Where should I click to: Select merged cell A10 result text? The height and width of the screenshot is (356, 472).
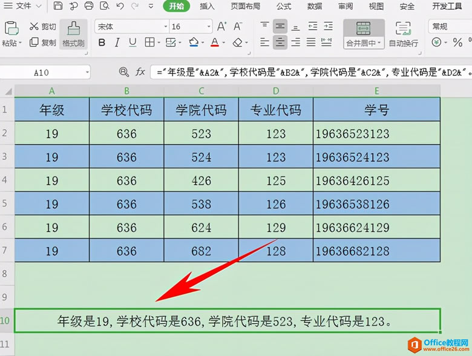pyautogui.click(x=228, y=321)
